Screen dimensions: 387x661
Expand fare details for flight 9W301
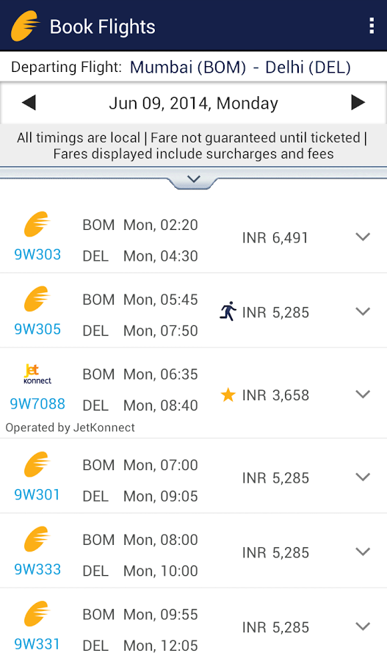(x=363, y=477)
